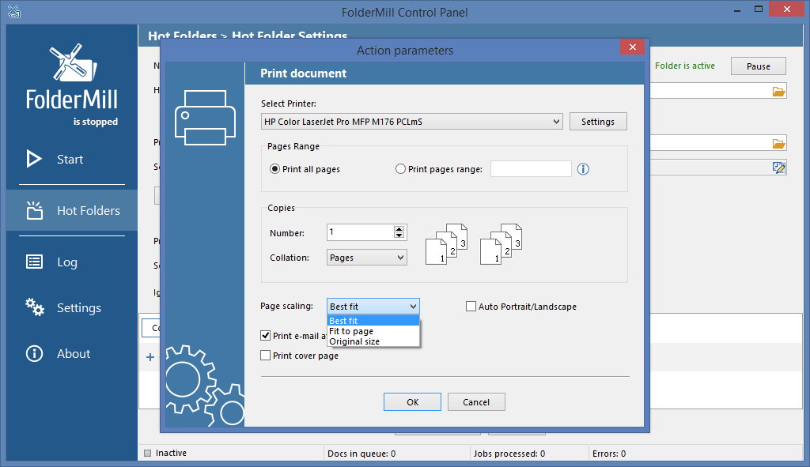The image size is (810, 467).
Task: Enable Print cover page checkbox
Action: click(266, 355)
